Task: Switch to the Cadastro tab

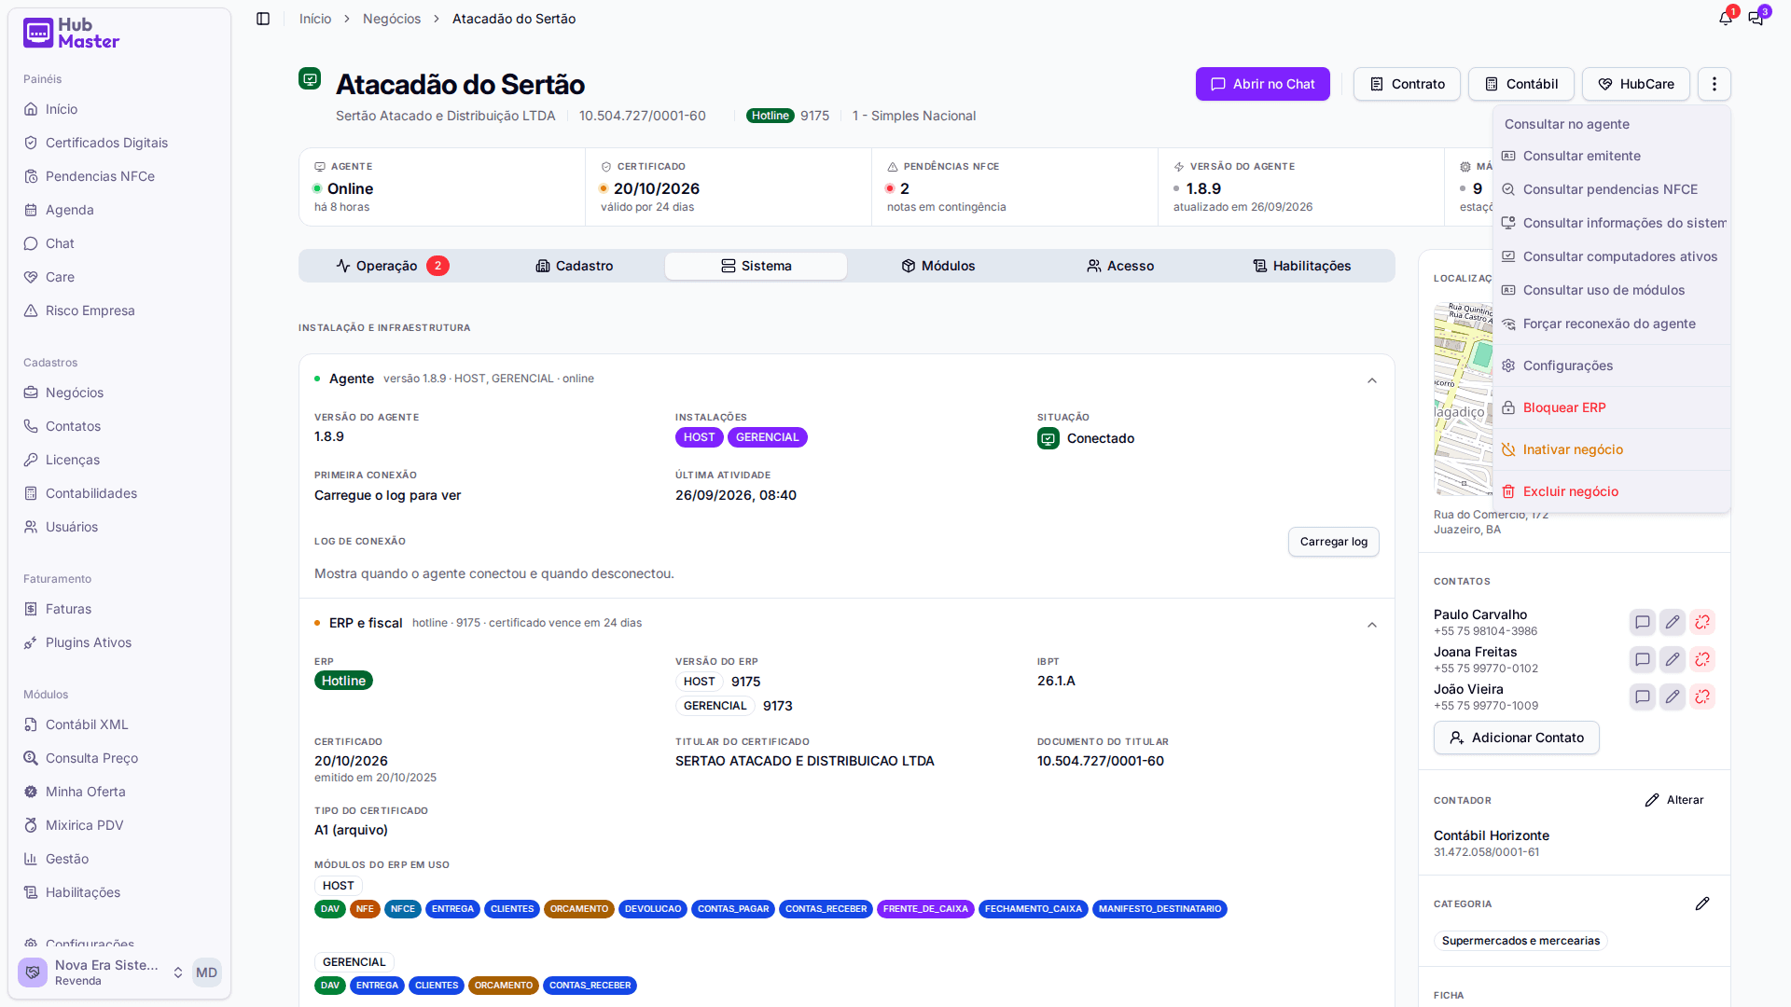Action: [575, 266]
